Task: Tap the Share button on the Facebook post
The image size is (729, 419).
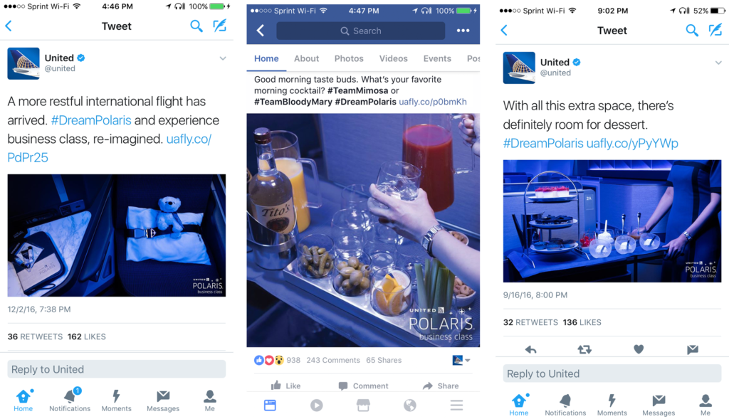Action: [440, 386]
